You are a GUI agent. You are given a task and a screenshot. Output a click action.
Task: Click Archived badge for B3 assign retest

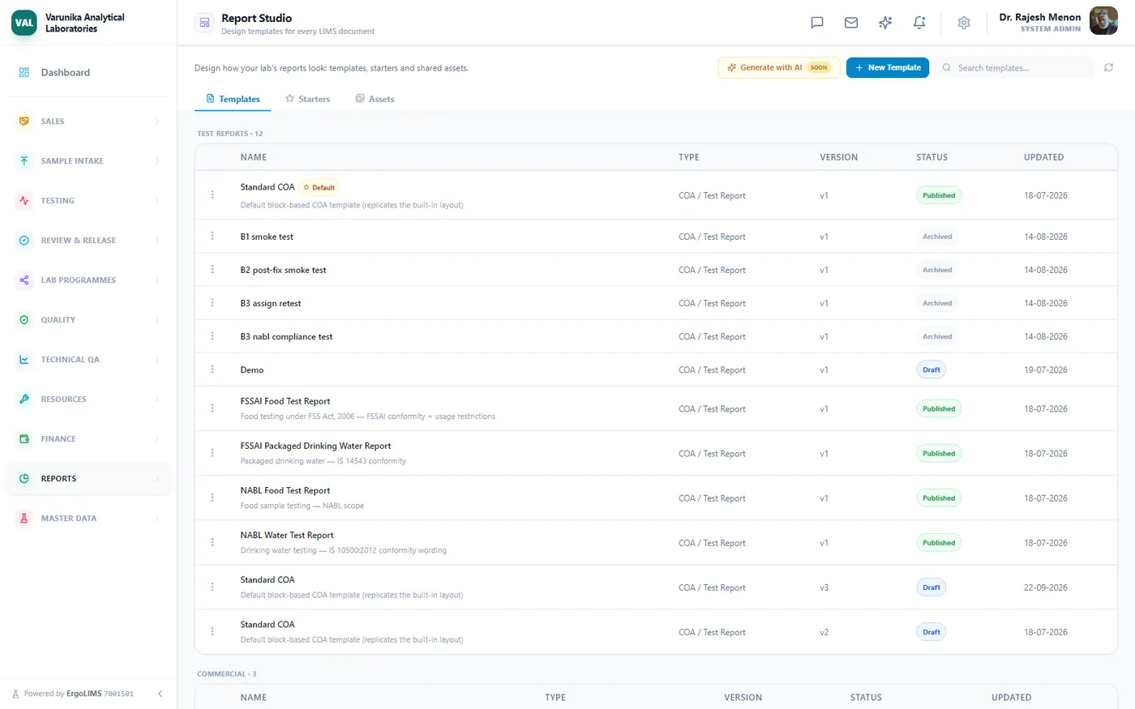click(937, 303)
